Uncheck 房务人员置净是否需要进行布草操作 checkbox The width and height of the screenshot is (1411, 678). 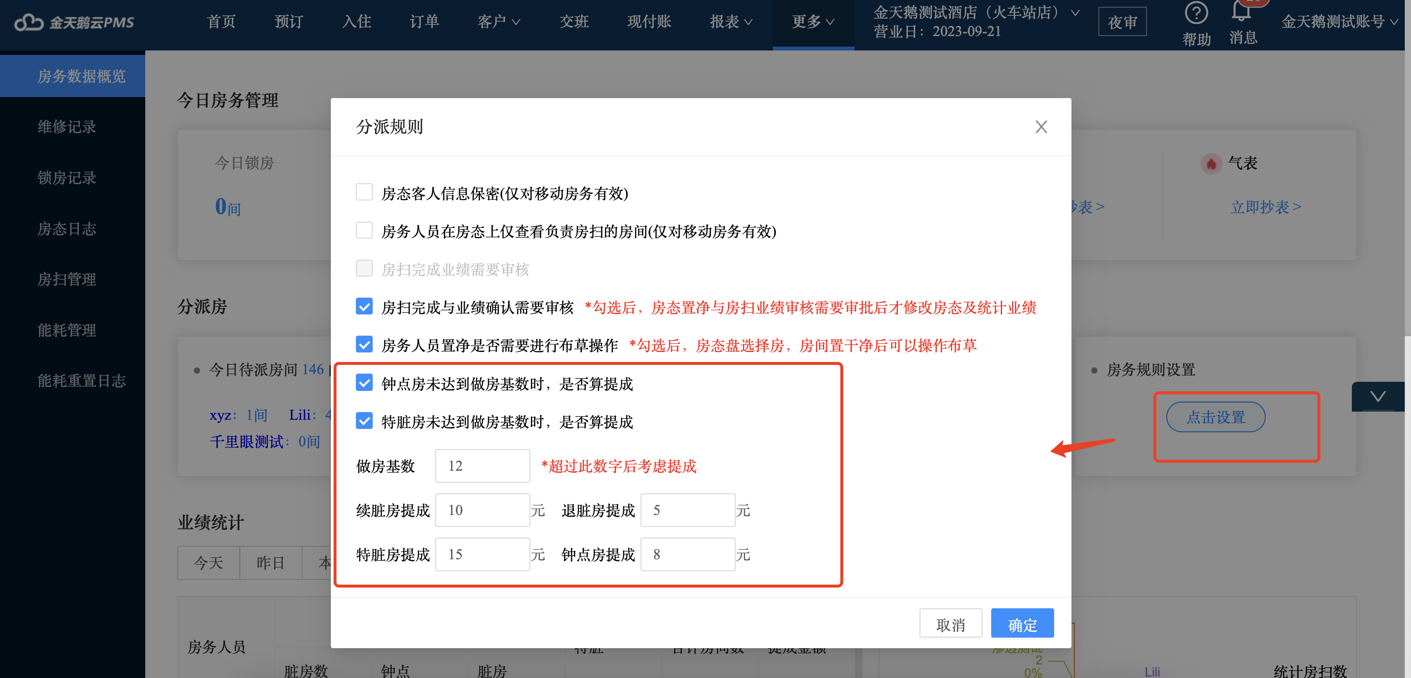click(x=364, y=344)
